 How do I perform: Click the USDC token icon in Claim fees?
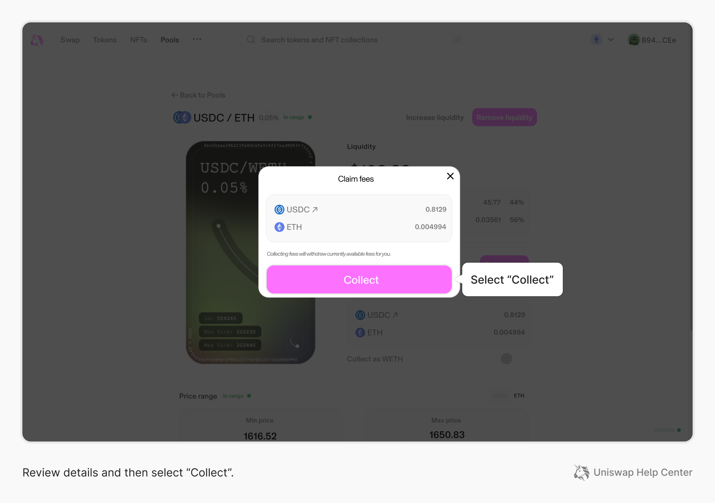(x=279, y=210)
